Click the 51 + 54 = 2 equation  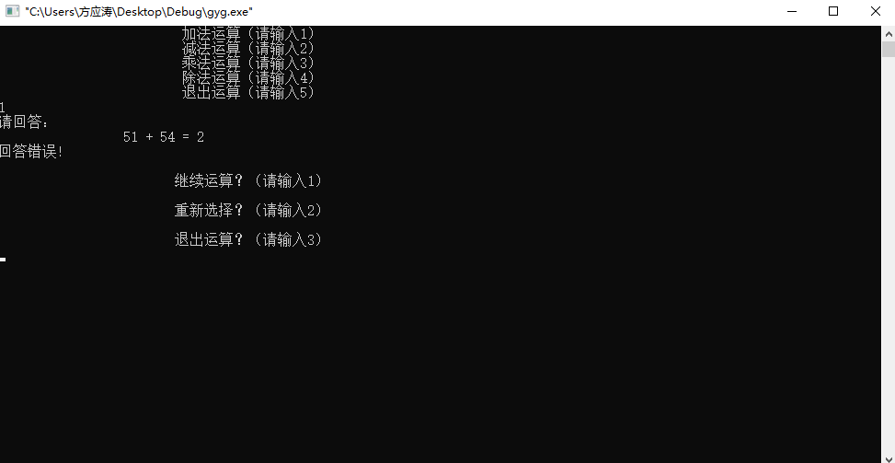[x=163, y=137]
